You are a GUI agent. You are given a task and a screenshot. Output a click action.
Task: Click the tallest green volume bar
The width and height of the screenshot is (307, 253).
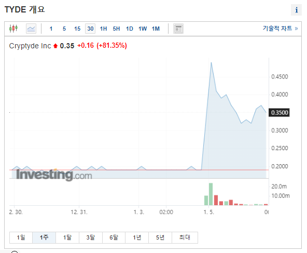[211, 194]
